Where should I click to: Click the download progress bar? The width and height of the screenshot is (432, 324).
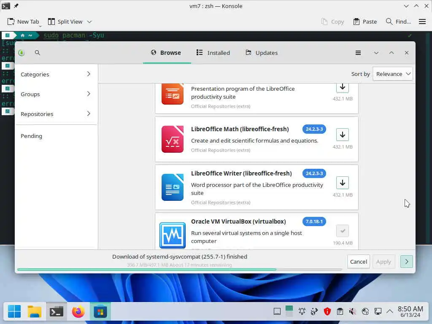coord(179,270)
